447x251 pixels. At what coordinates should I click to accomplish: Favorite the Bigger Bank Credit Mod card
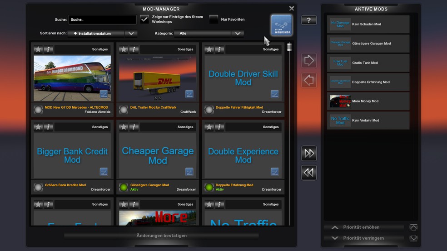(x=38, y=127)
